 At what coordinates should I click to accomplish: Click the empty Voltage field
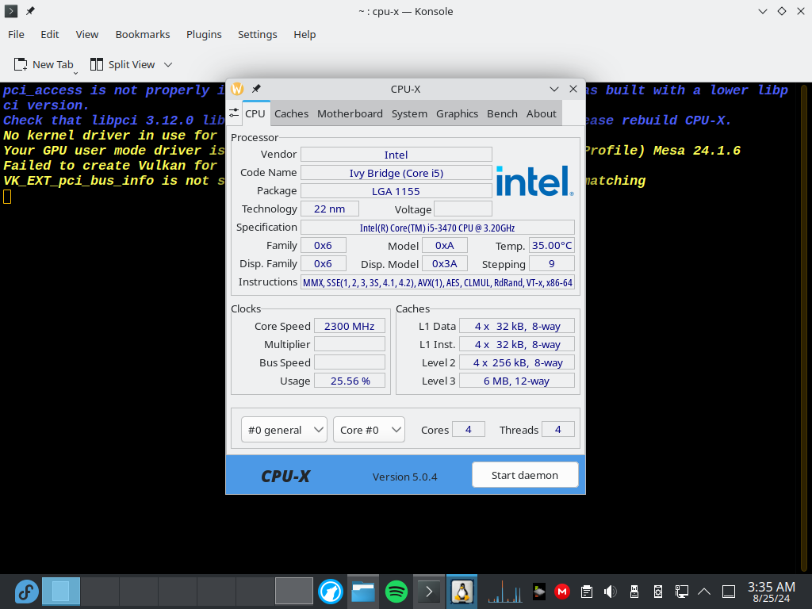click(462, 209)
